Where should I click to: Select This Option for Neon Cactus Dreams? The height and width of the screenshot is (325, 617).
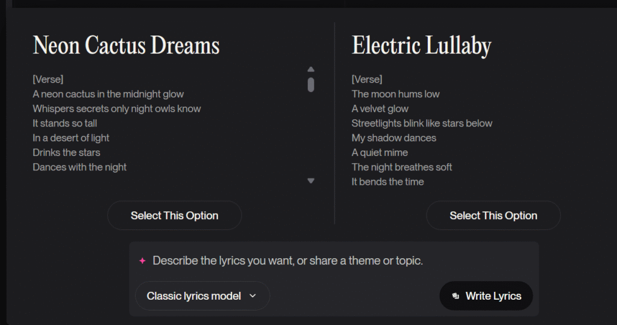point(174,215)
